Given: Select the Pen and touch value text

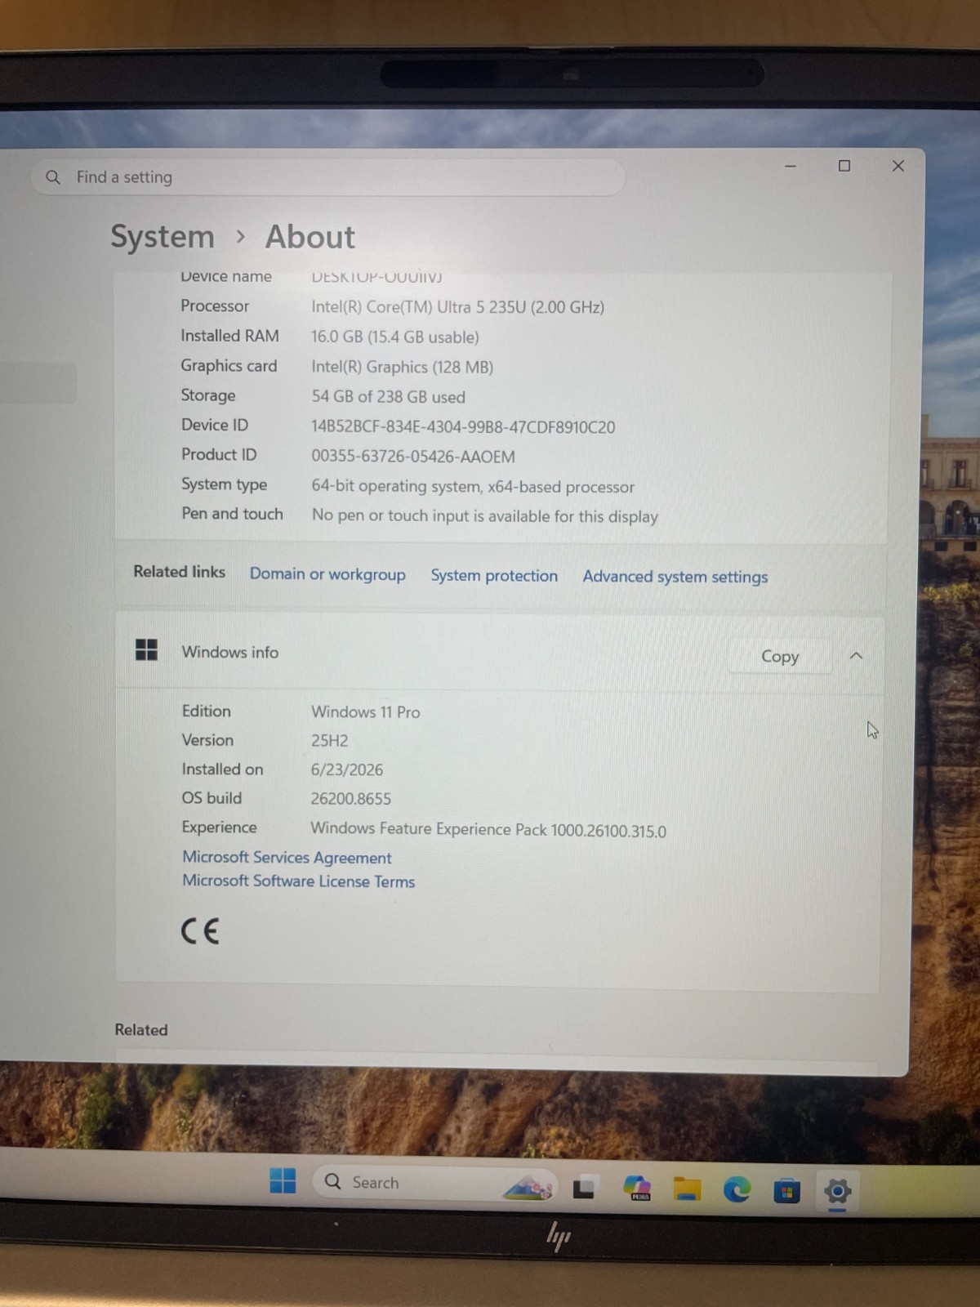Looking at the screenshot, I should tap(485, 516).
